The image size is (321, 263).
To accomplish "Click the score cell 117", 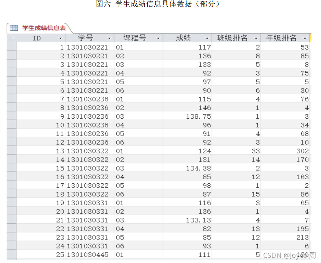I will 187,47.
